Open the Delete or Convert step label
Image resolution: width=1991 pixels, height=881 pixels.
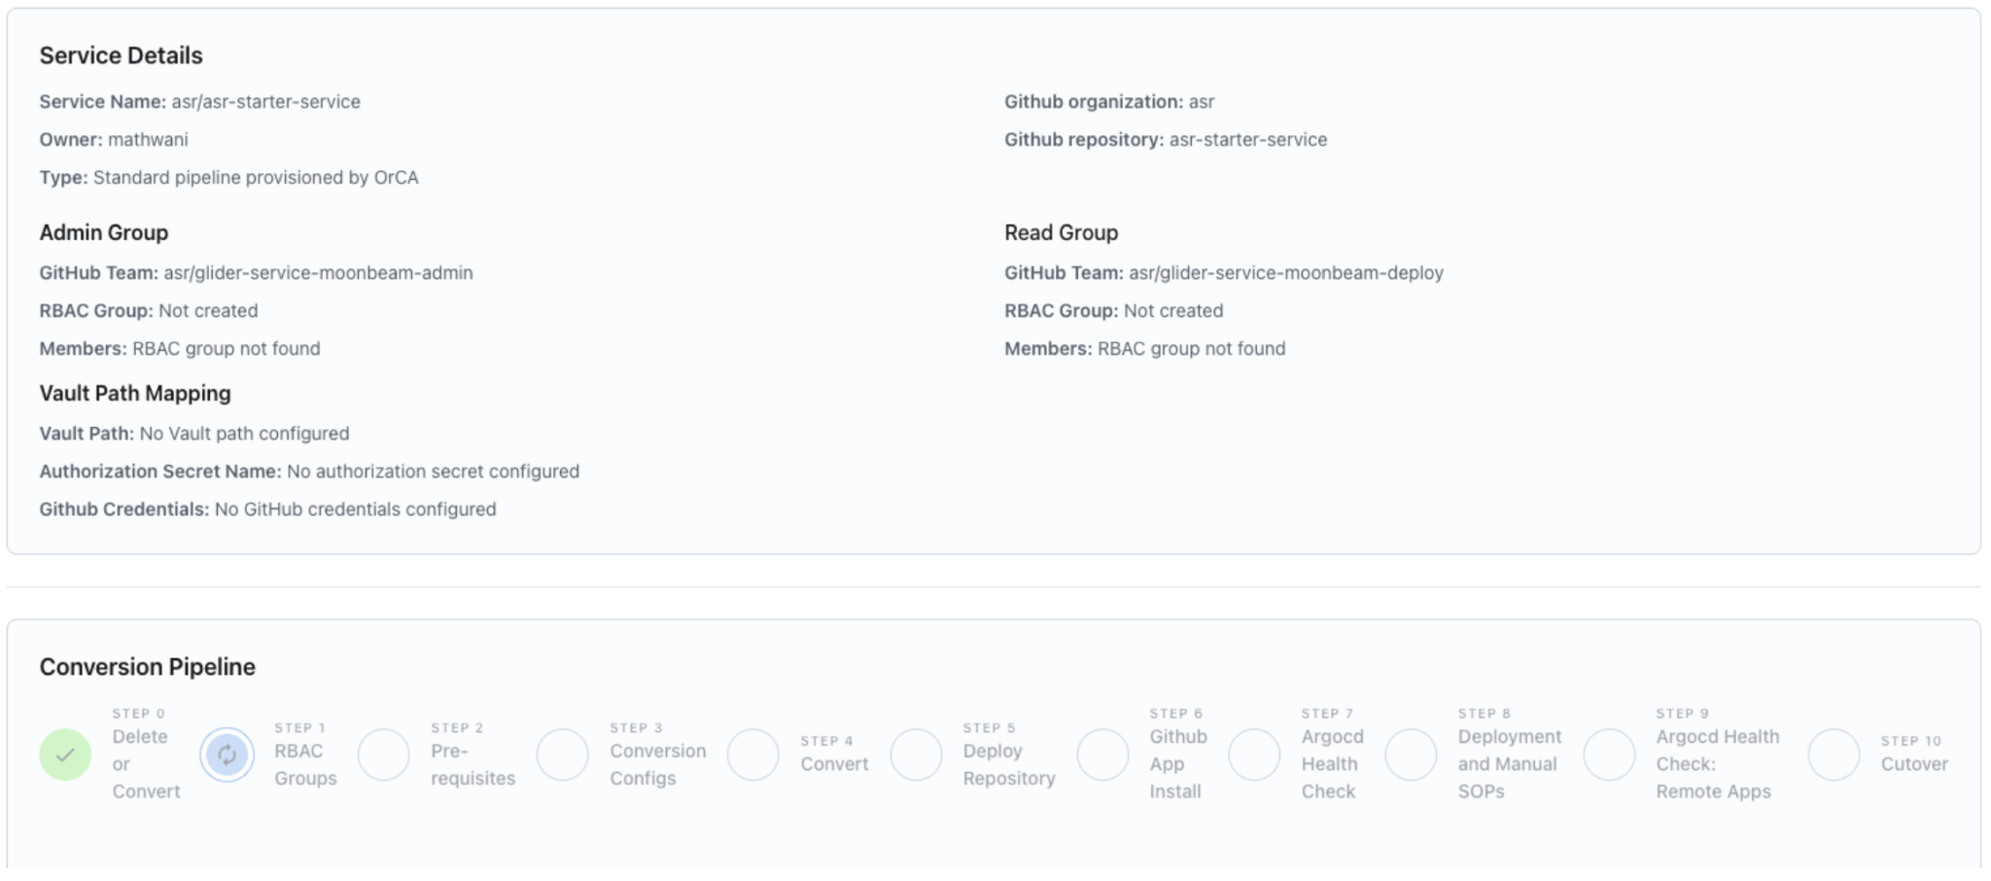pyautogui.click(x=146, y=764)
